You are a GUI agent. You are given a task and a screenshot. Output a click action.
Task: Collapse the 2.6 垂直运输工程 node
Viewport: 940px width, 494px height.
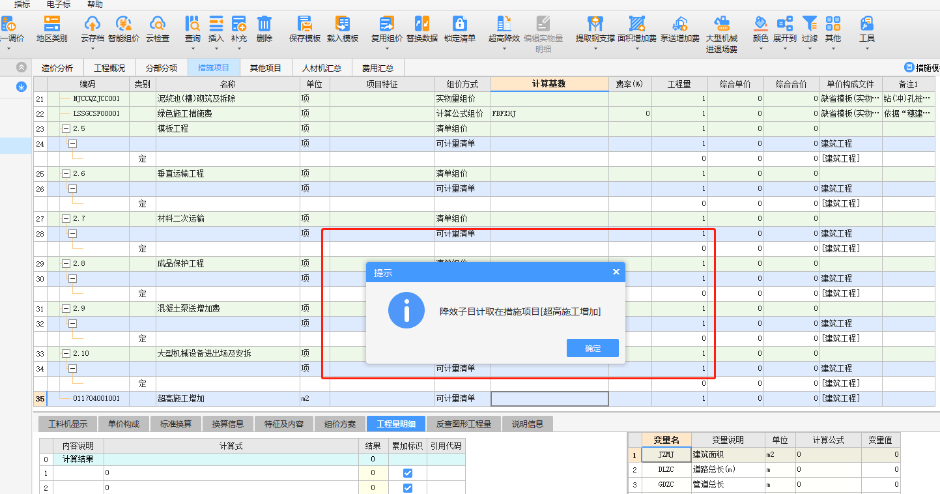click(66, 174)
